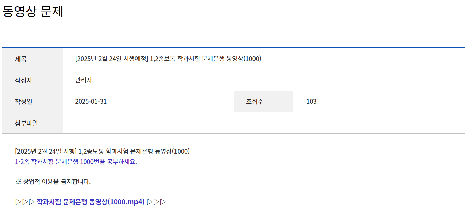Click the 동영상 문제 page heading
The width and height of the screenshot is (470, 209).
point(33,12)
